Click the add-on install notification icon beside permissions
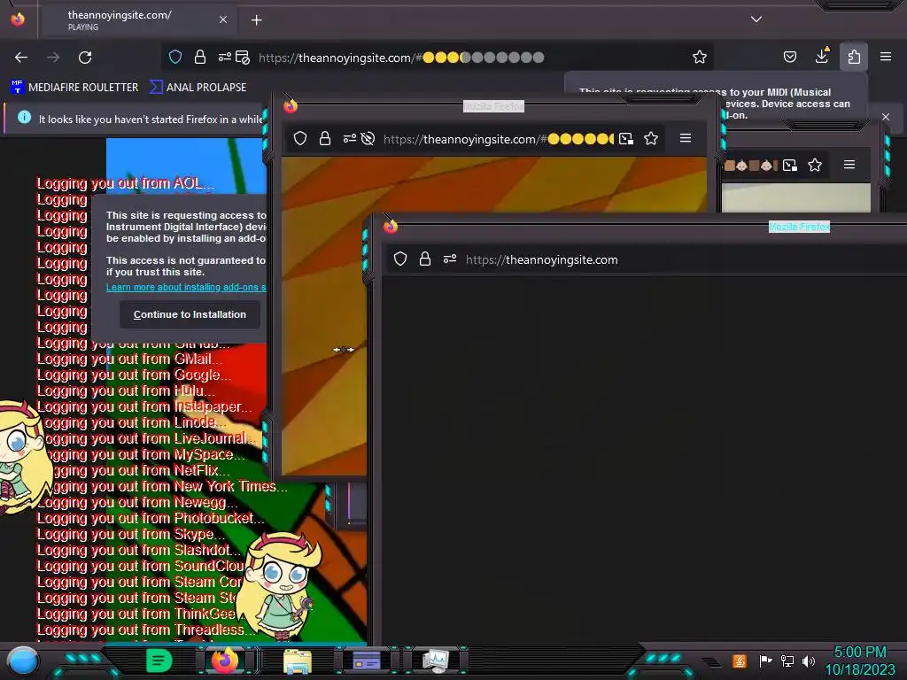The height and width of the screenshot is (680, 907). tap(243, 58)
